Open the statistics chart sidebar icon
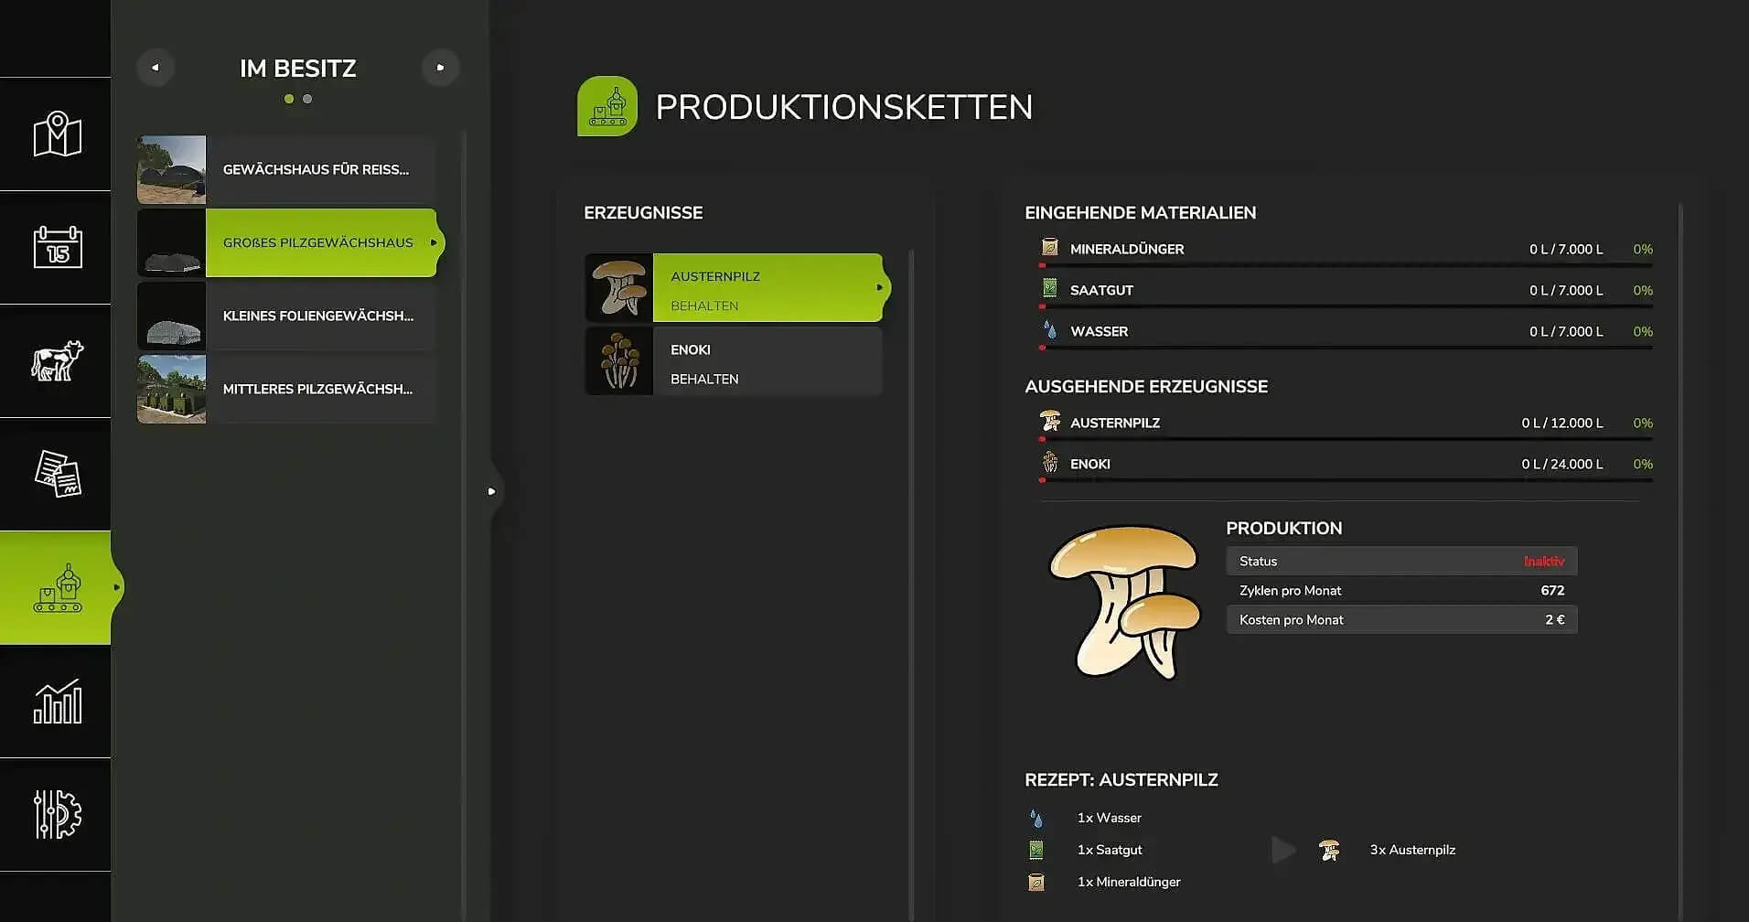 [x=57, y=702]
